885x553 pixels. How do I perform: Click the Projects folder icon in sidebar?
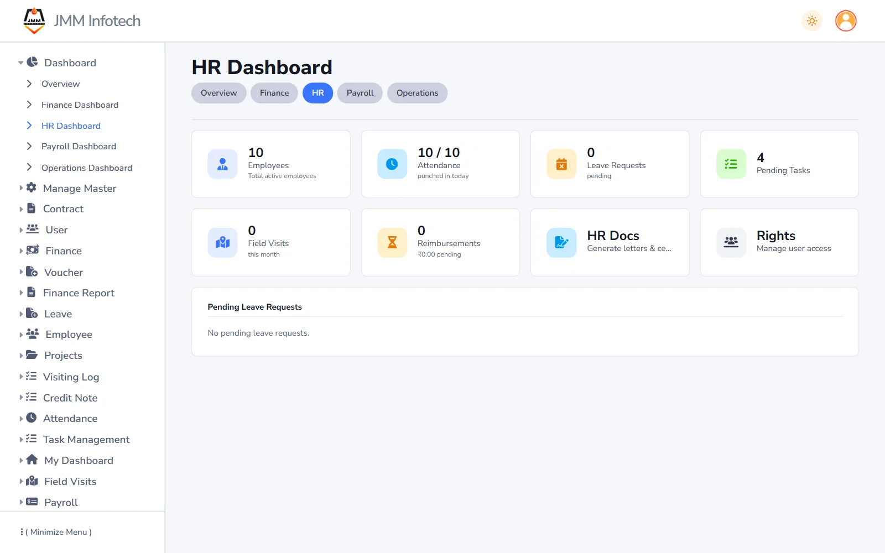[32, 354]
